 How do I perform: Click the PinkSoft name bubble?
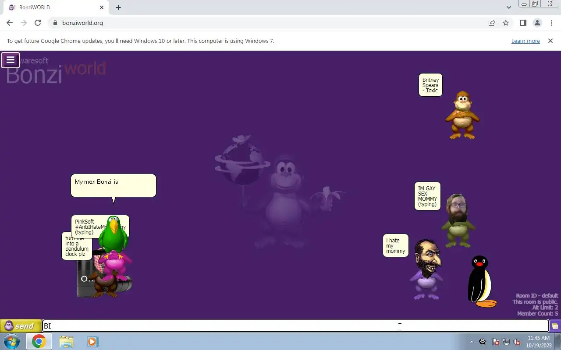pos(87,226)
